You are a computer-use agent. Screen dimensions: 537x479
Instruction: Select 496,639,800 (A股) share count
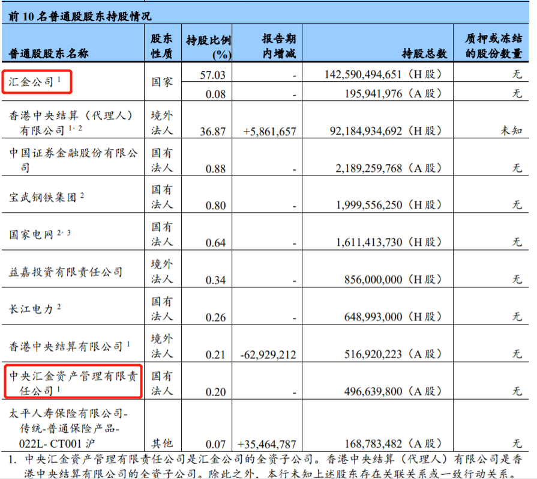pyautogui.click(x=393, y=391)
